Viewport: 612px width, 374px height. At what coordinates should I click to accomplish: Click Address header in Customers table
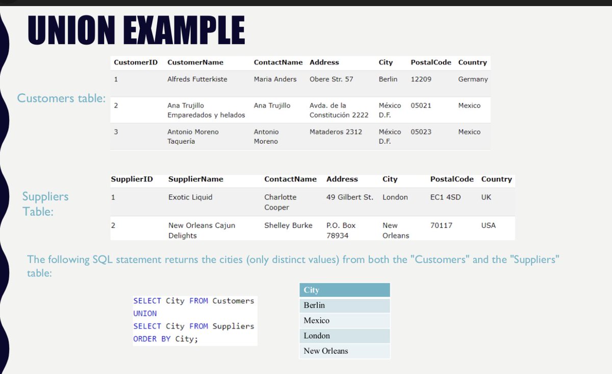pos(324,62)
